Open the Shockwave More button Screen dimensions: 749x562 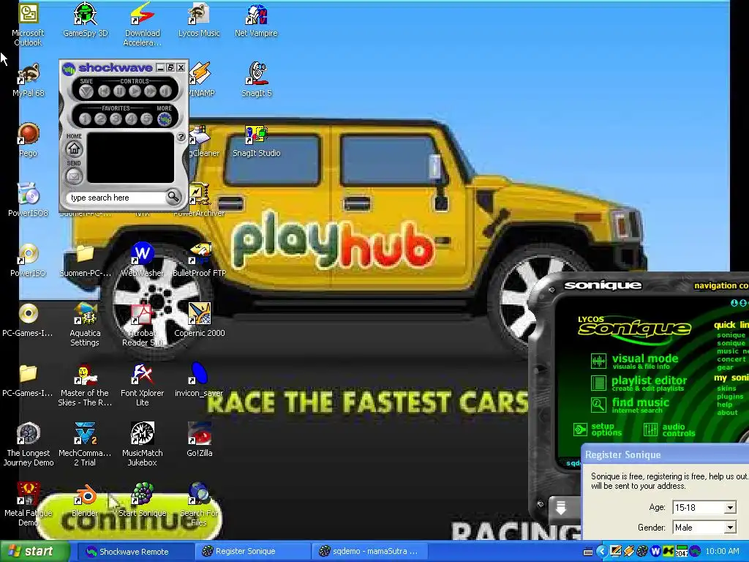tap(165, 119)
